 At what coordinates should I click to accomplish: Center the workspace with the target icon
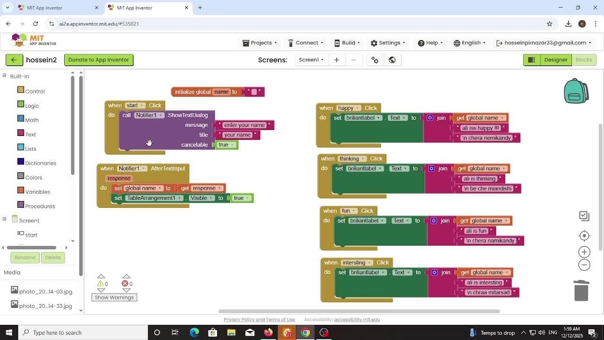(x=584, y=236)
